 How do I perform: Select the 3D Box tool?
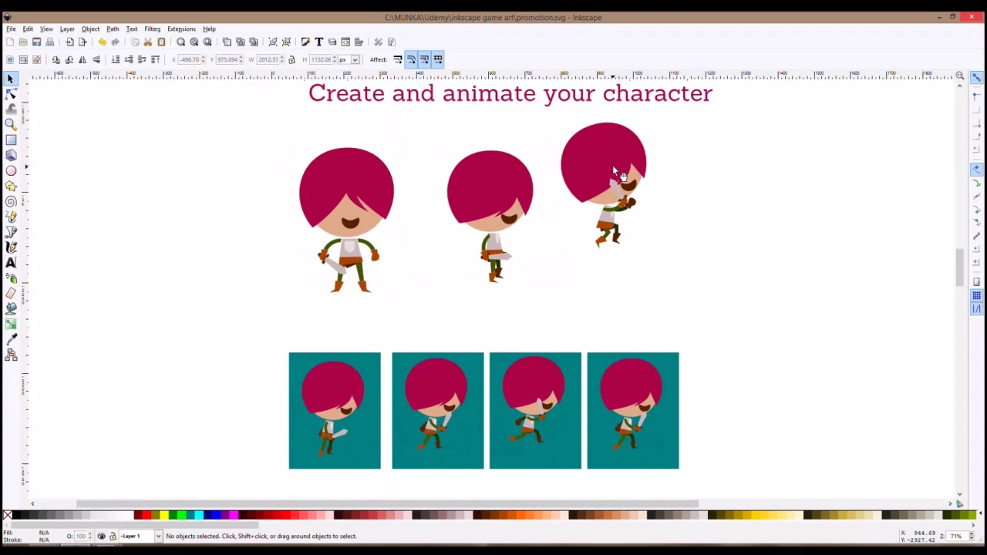(11, 156)
